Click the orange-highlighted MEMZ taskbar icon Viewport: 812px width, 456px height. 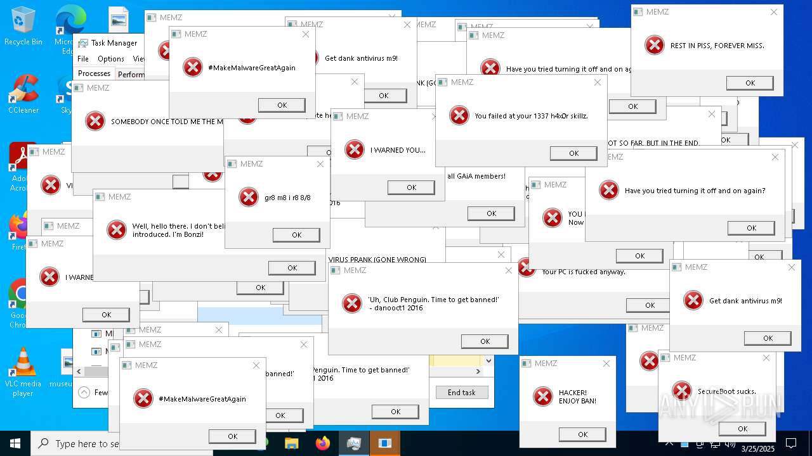click(x=384, y=443)
